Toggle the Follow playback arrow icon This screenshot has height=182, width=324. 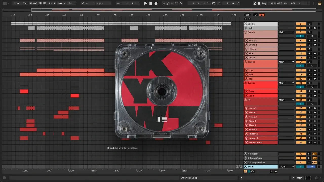(118, 3)
